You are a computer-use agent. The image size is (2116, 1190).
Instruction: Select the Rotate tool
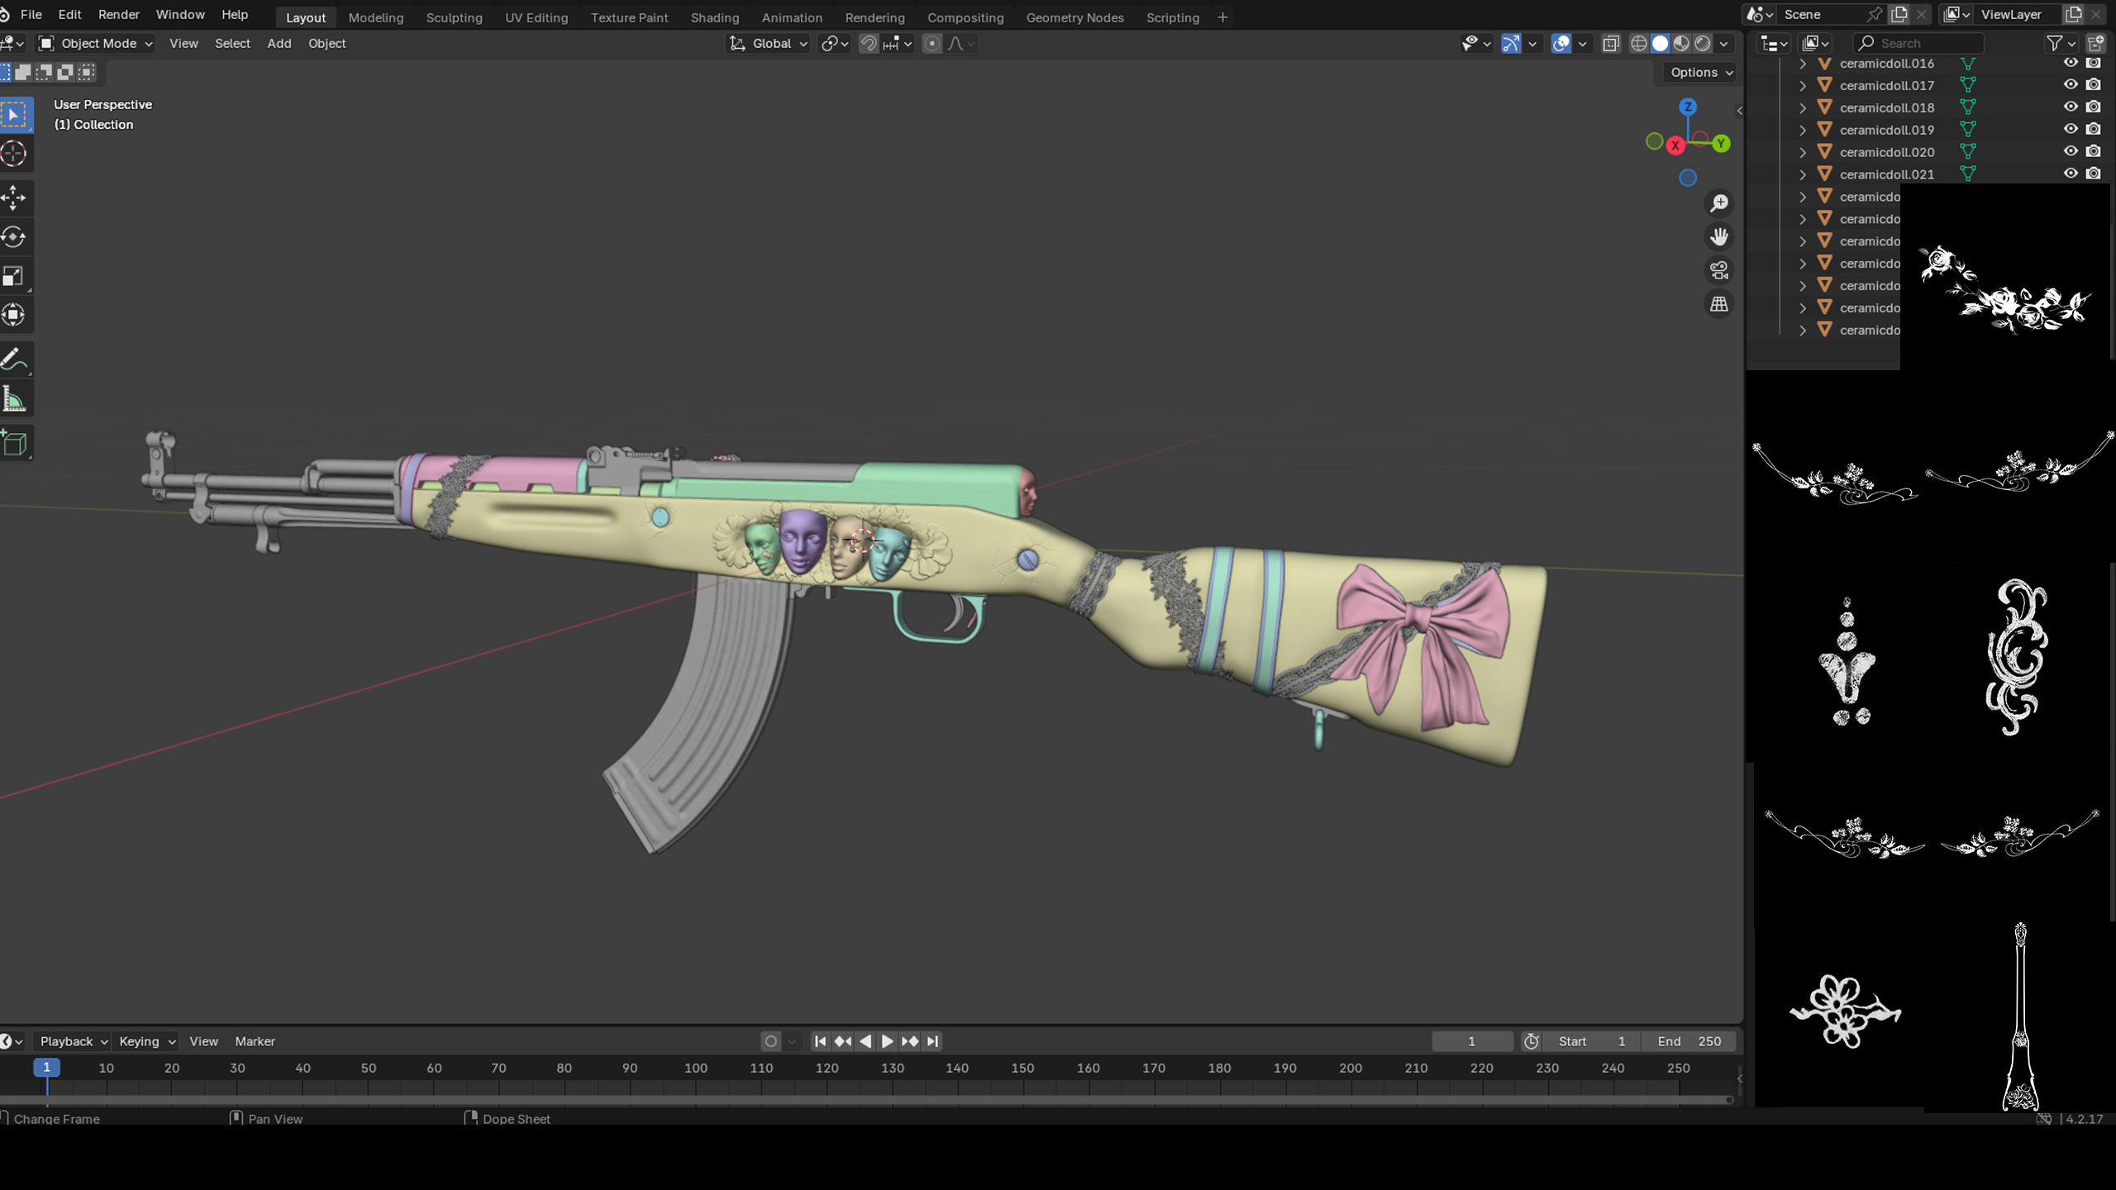tap(14, 236)
